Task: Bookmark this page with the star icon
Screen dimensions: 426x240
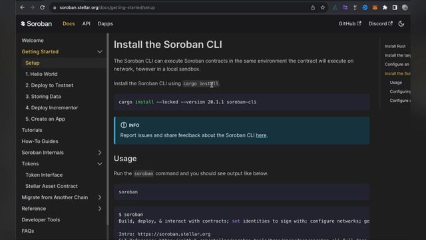Action: pyautogui.click(x=322, y=7)
